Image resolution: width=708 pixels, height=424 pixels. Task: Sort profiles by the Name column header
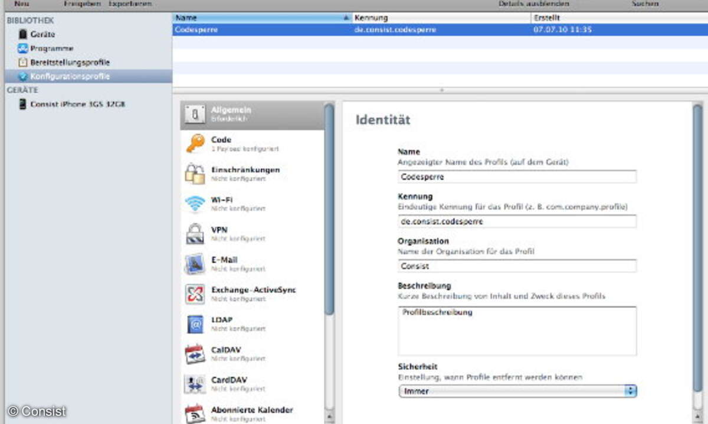pos(263,18)
